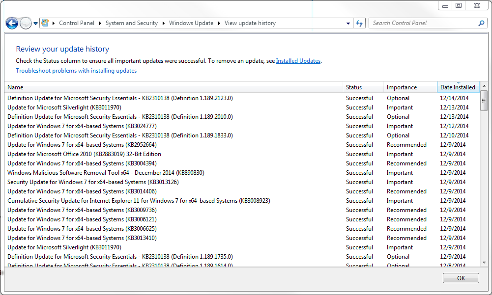Screen dimensions: 492x295
Task: Sort by the Status column header
Action: 363,87
